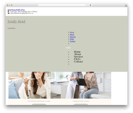Click the dark circle icon beside address bar

90,5
